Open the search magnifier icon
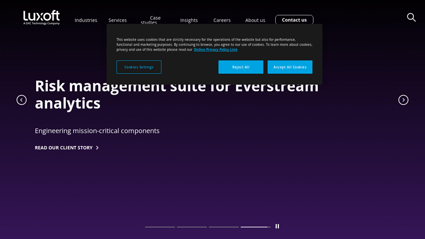This screenshot has width=425, height=239. 411,18
